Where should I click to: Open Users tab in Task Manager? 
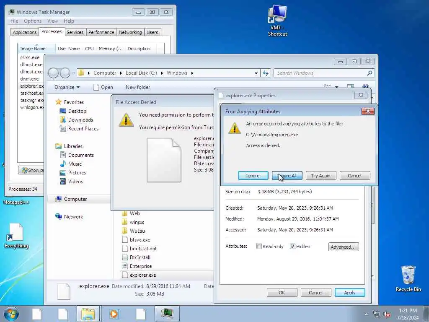point(152,32)
